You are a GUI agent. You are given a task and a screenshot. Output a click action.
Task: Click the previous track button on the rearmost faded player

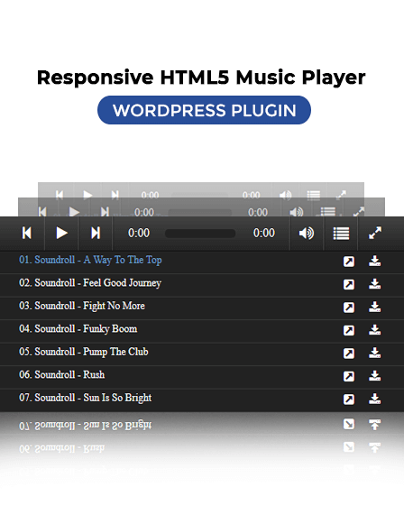point(60,195)
